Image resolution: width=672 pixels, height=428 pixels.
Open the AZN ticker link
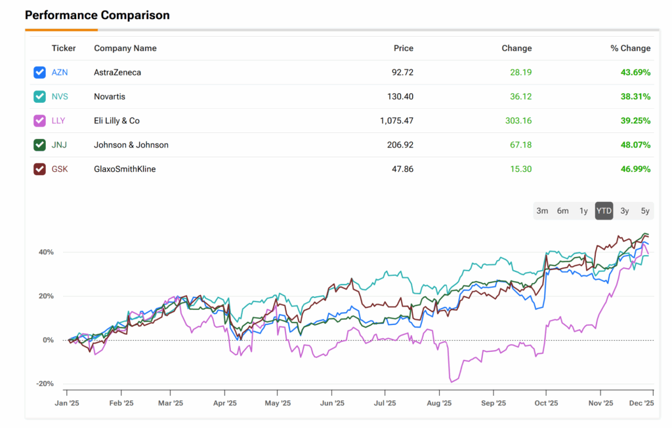tap(60, 72)
